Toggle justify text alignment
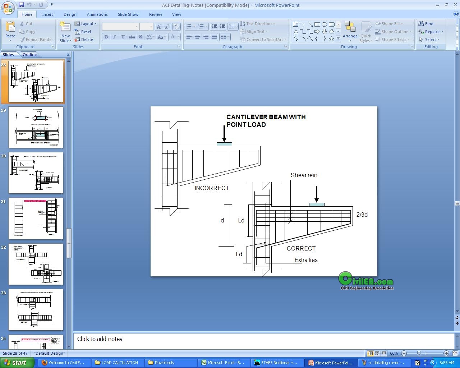 tap(214, 37)
